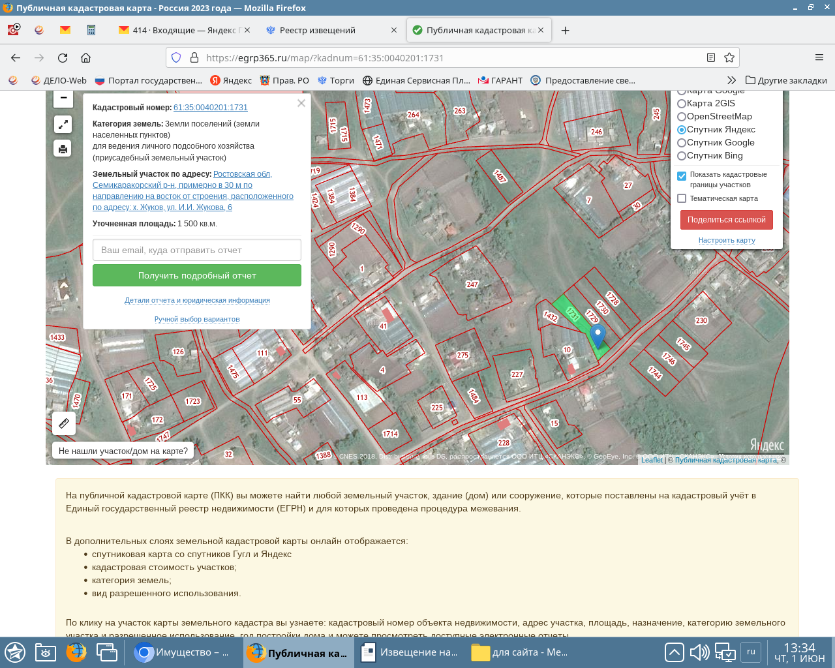Expand the map to fullscreen
This screenshot has width=835, height=668.
(63, 123)
